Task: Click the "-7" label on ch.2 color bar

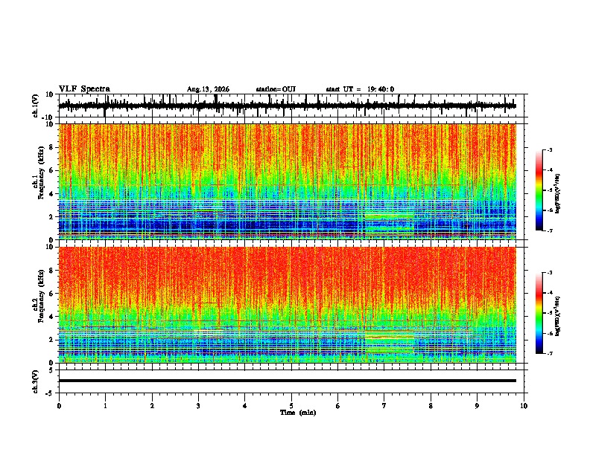Action: [x=549, y=353]
